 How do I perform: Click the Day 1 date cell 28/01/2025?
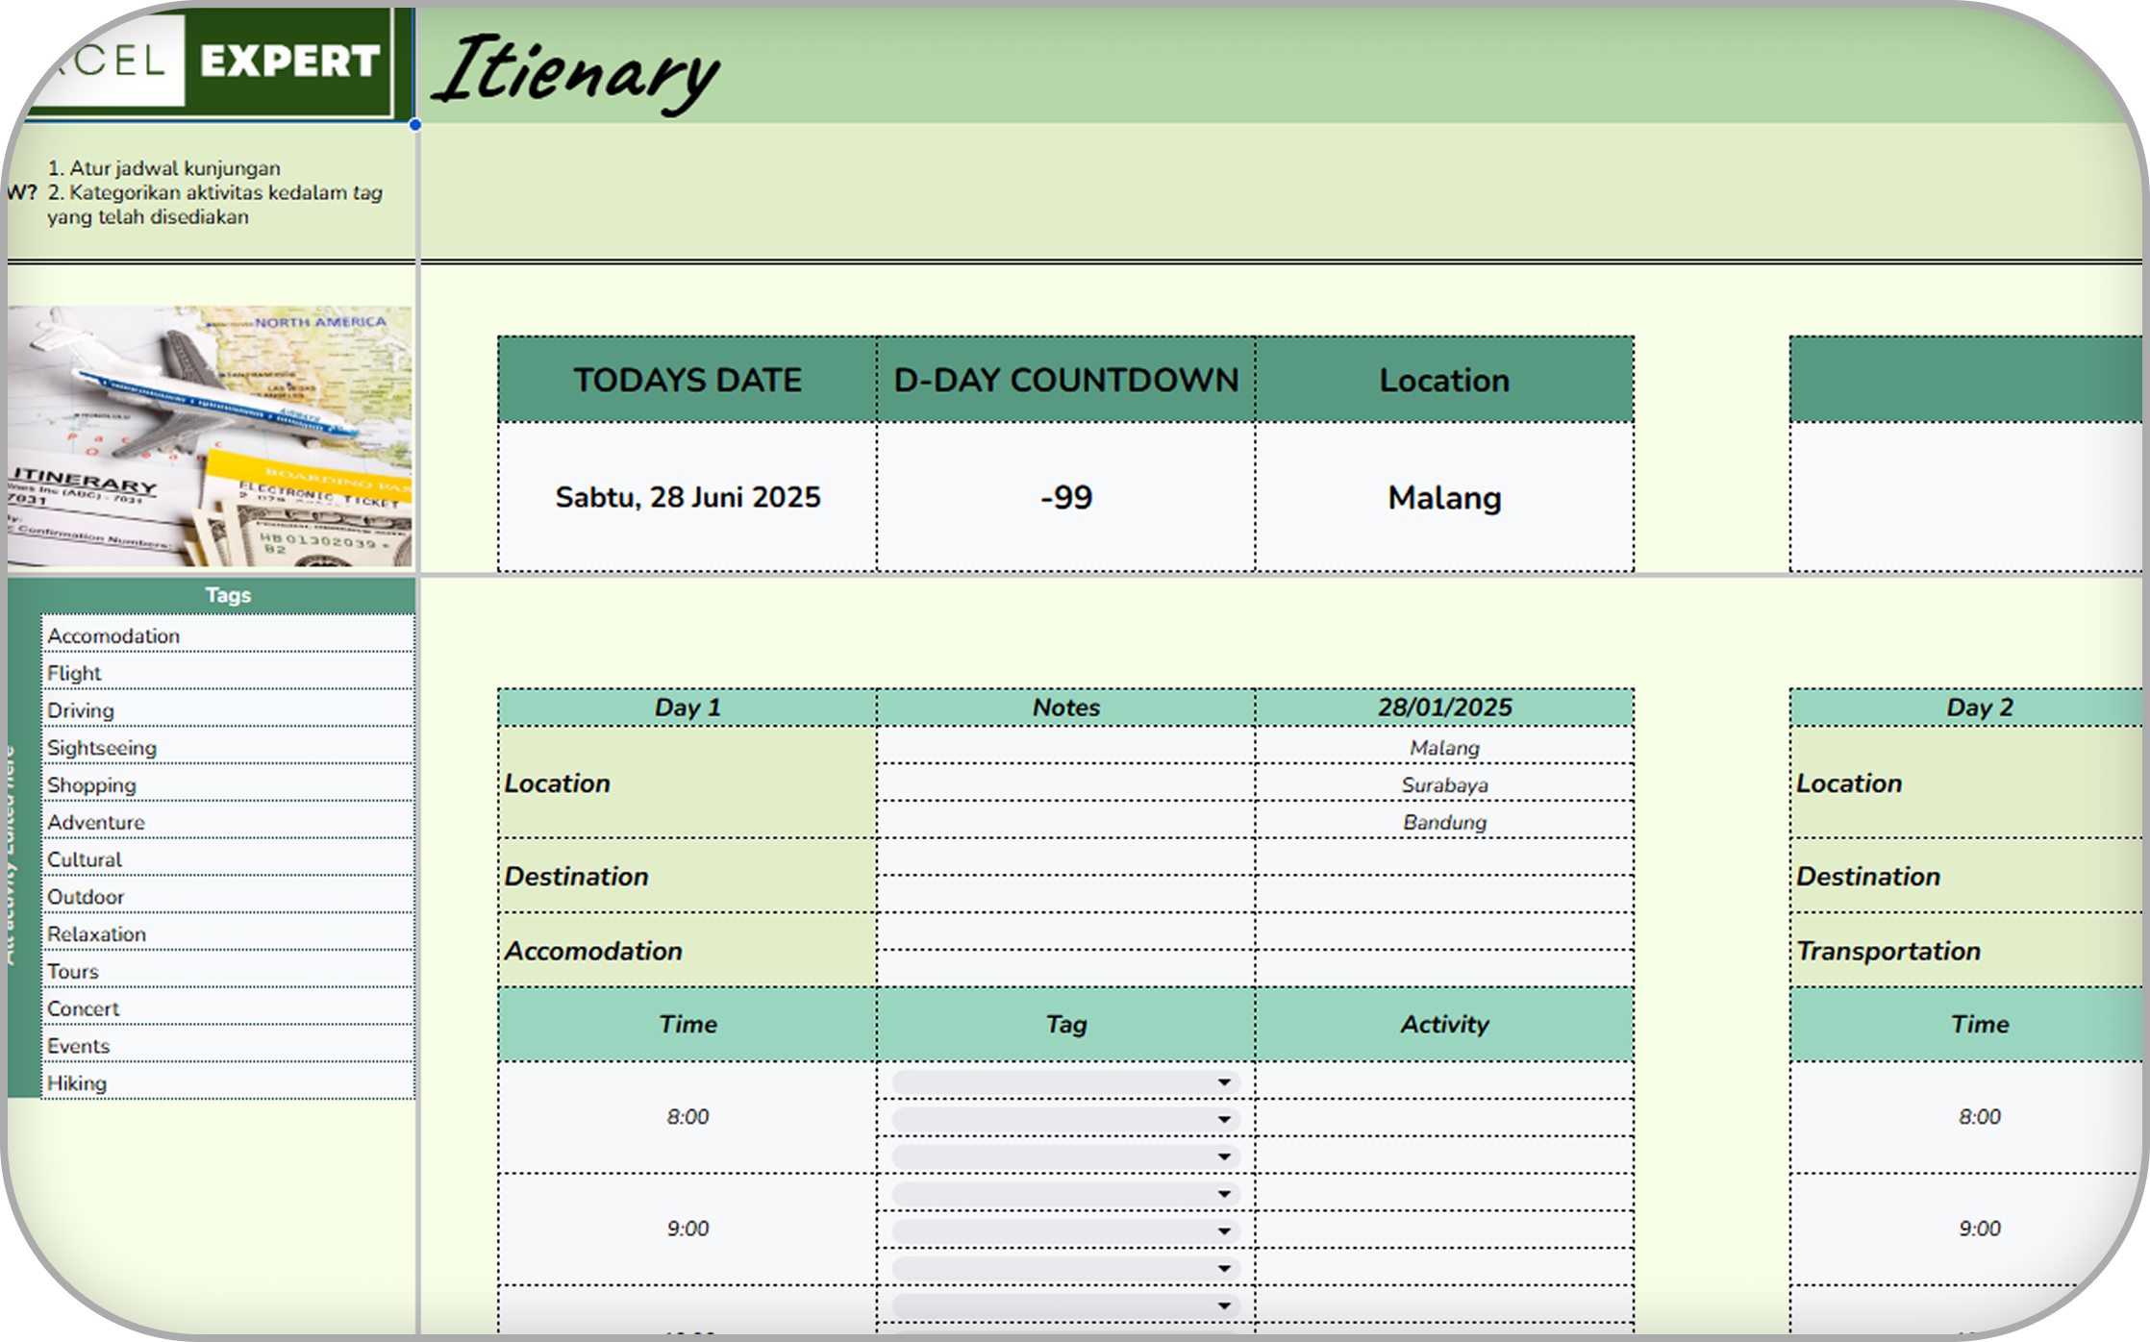[1443, 708]
